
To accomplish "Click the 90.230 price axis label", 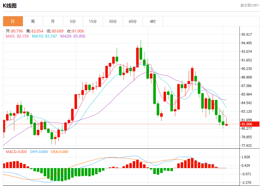I will 247,69.
